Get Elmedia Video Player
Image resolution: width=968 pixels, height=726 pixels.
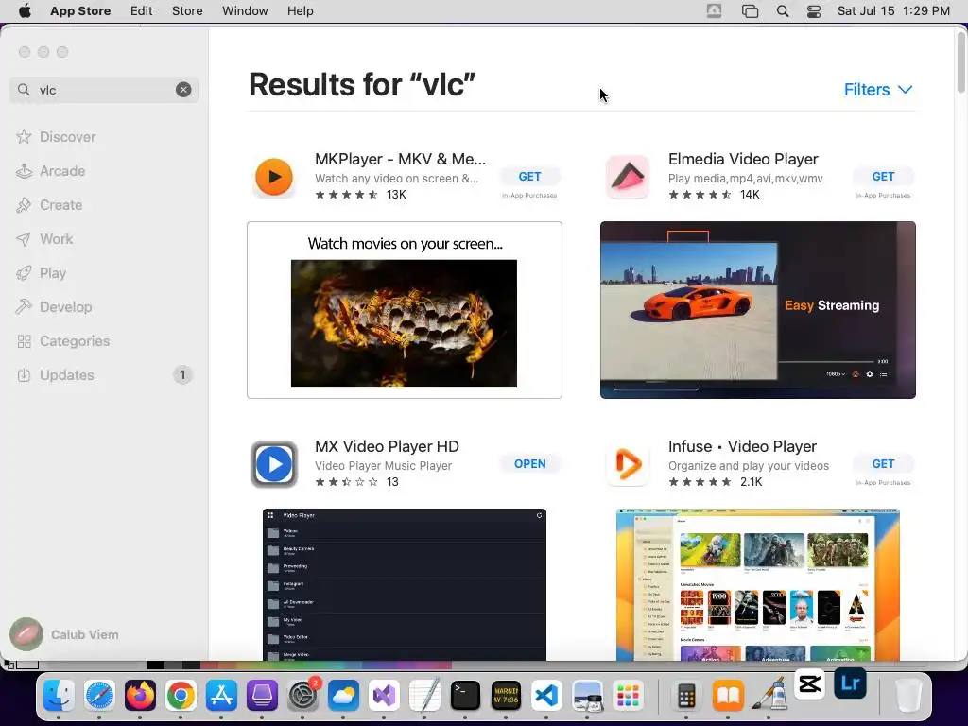(x=883, y=177)
